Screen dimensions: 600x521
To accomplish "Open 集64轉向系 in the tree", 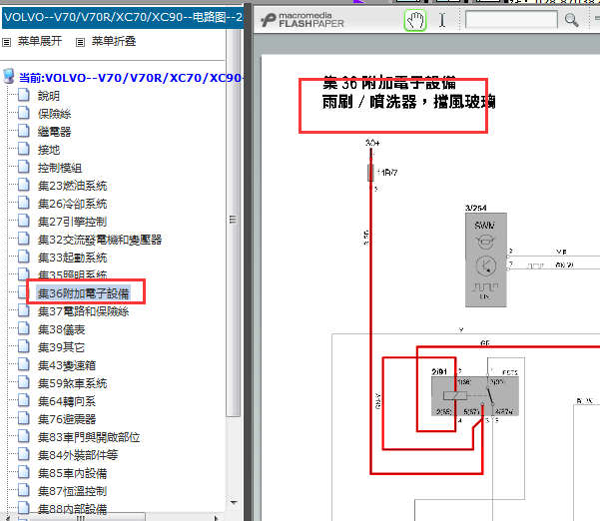I will (x=67, y=401).
